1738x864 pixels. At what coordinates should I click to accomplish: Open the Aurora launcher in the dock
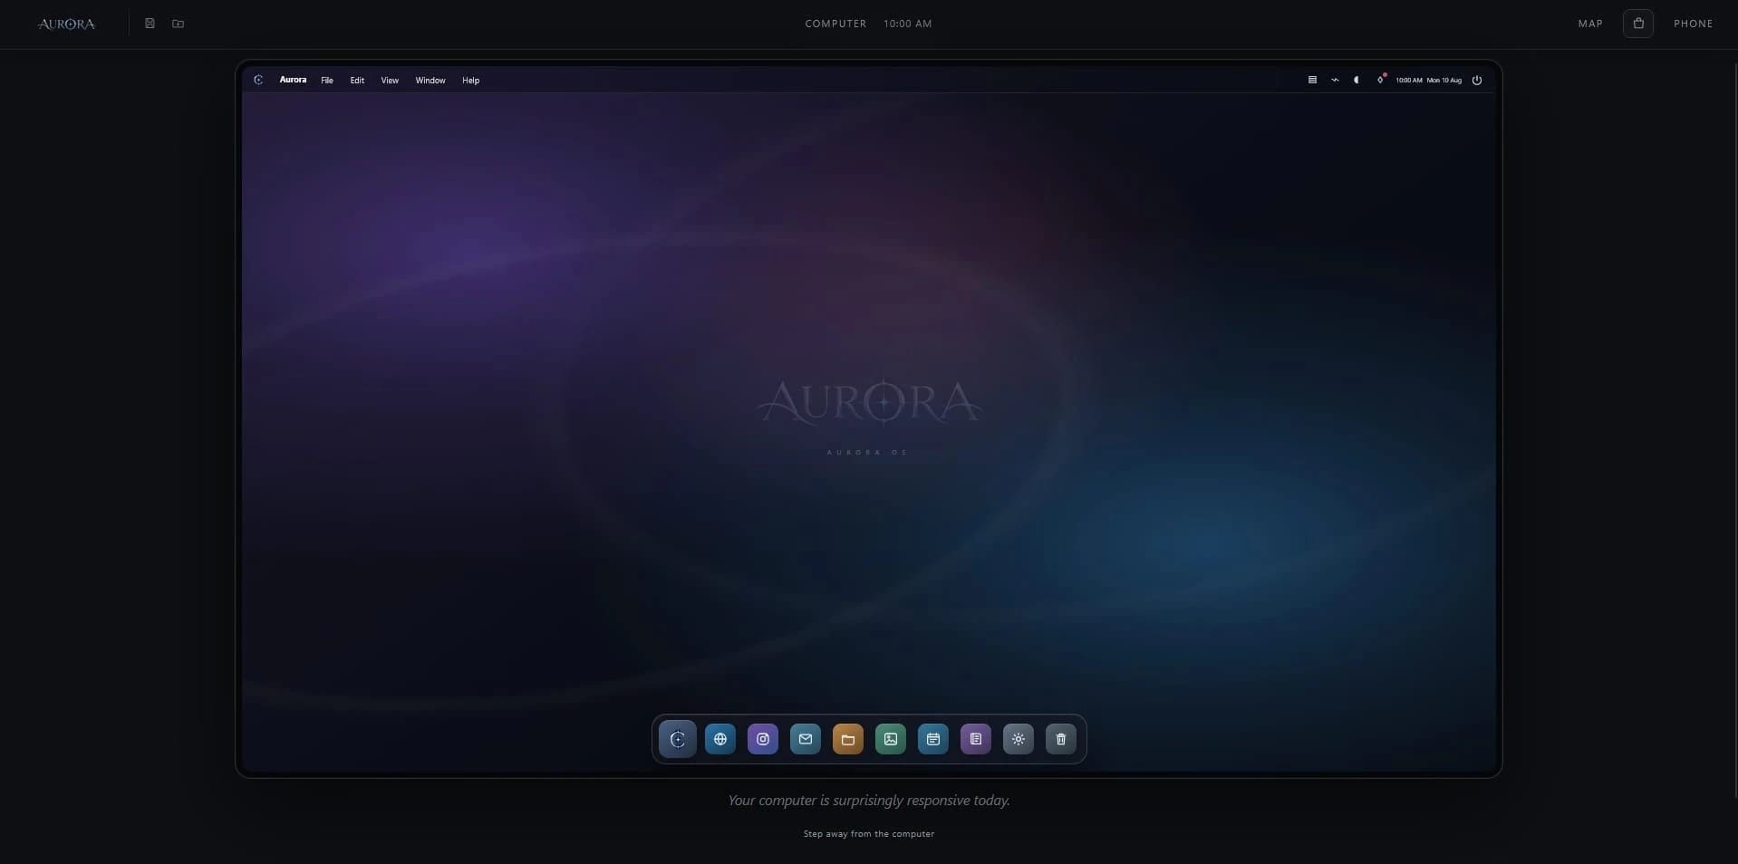[678, 739]
